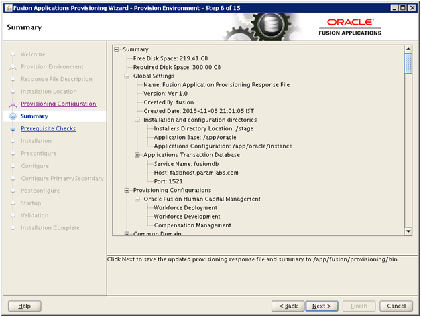This screenshot has height=317, width=421.
Task: Click the Java icon in title bar
Action: click(x=9, y=8)
